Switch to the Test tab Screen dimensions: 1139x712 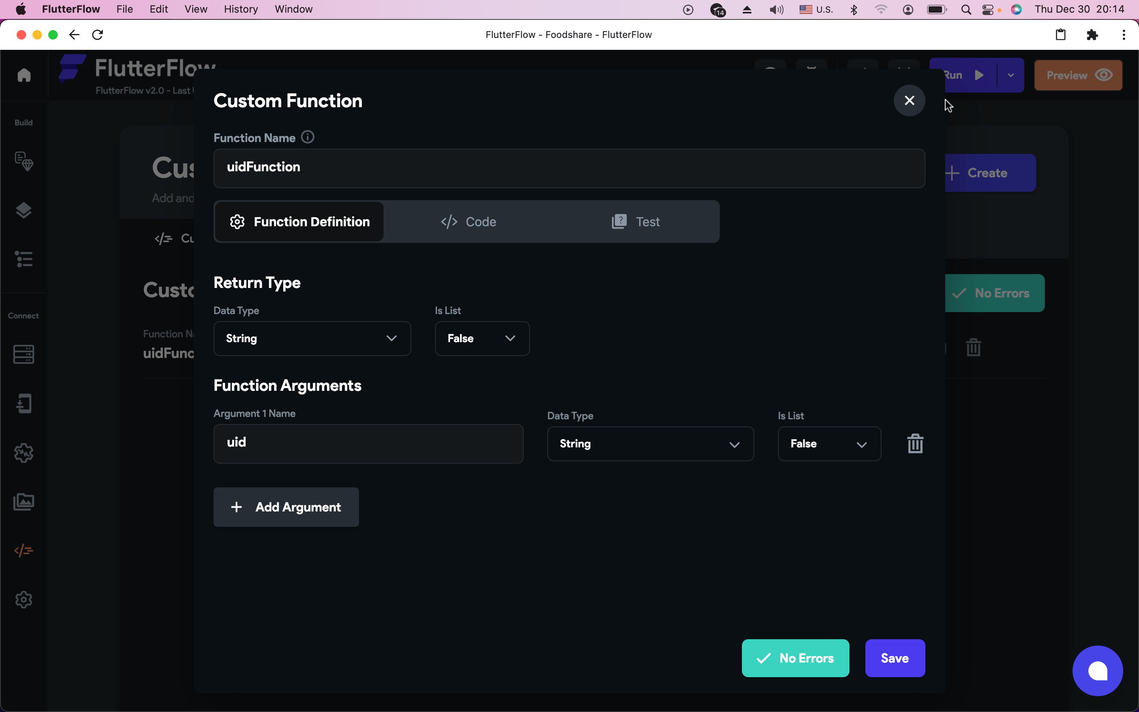tap(636, 222)
